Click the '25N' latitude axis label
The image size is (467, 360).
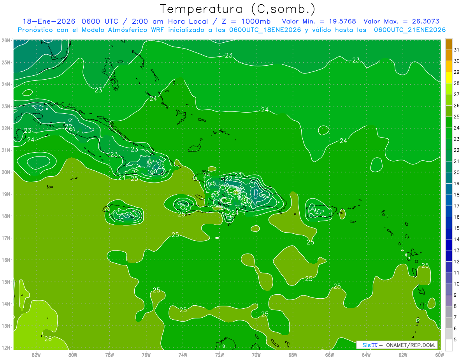pyautogui.click(x=6, y=62)
